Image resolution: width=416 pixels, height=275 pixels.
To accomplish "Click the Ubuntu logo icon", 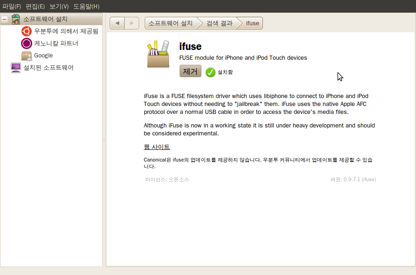I will (x=27, y=31).
